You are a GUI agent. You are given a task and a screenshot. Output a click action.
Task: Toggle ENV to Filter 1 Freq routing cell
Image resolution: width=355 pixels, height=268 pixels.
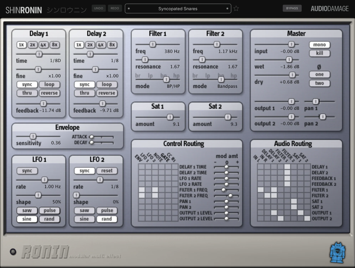142,190
